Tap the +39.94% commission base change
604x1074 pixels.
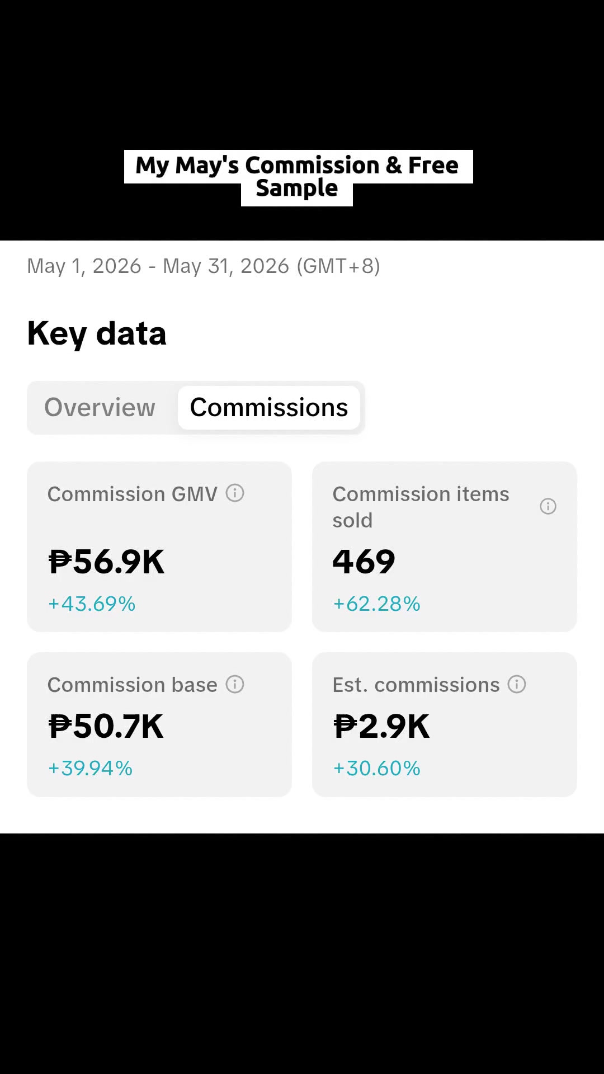[91, 769]
